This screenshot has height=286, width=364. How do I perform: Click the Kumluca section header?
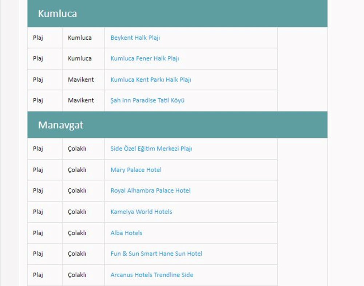coord(58,14)
